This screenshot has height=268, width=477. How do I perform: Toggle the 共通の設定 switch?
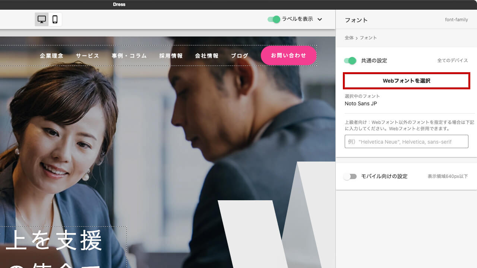point(350,61)
